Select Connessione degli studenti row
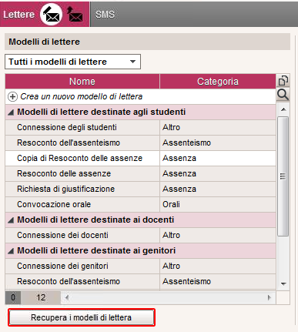The height and width of the screenshot is (332, 298). click(x=140, y=127)
